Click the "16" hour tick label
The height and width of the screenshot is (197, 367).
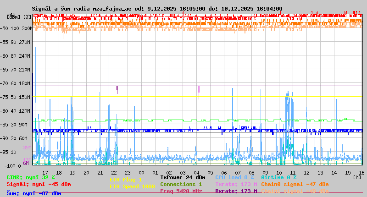tap(361, 173)
